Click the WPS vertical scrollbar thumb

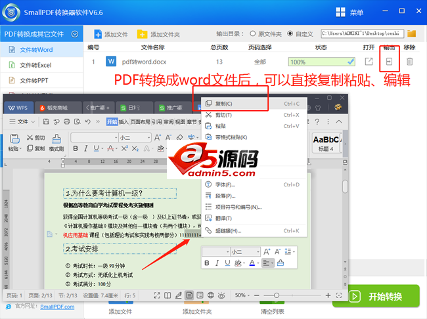click(345, 186)
